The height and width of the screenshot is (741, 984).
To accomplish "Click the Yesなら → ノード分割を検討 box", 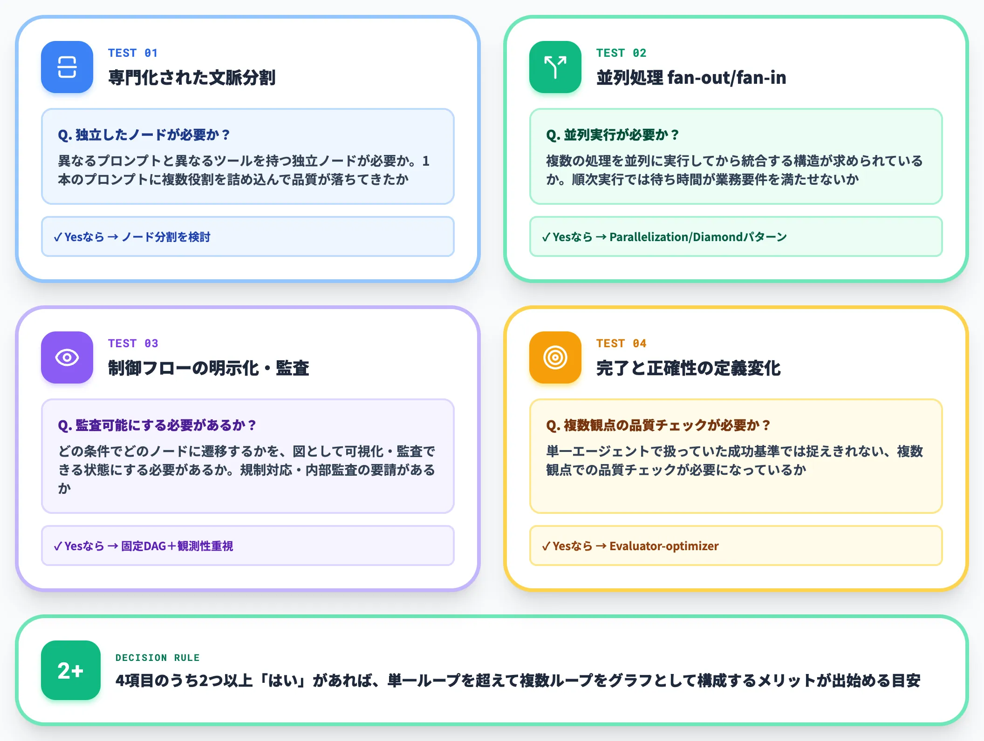I will pos(248,236).
